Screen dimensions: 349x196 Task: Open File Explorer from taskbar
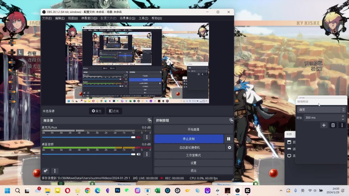pos(48,191)
